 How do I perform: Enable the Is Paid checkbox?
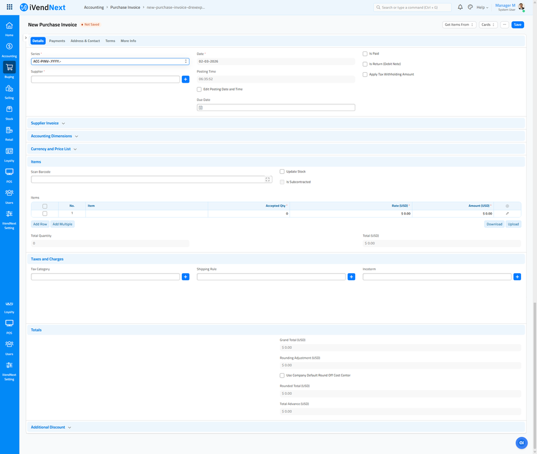tap(365, 53)
